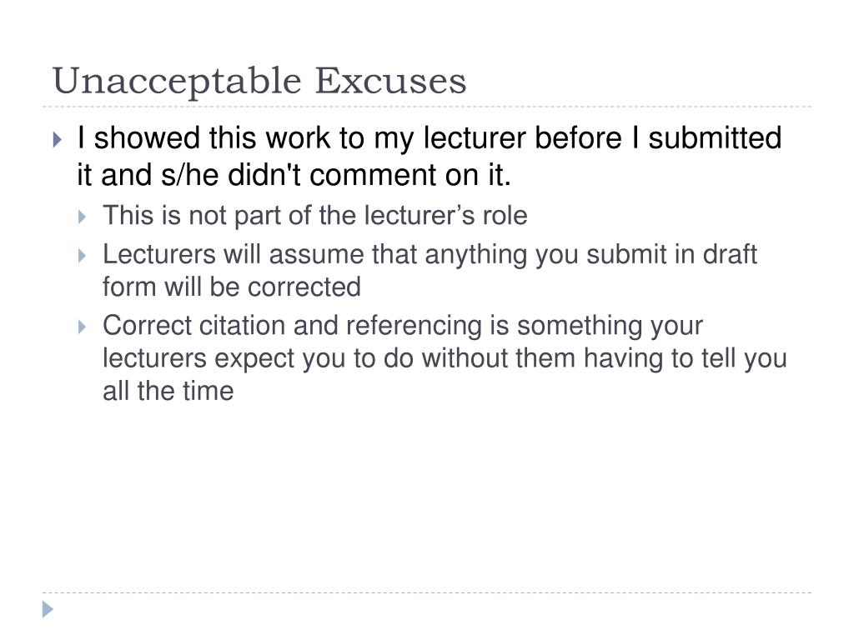This screenshot has width=854, height=640.
Task: Click the line "Correct citation and referencing is something your"
Action: coord(403,326)
